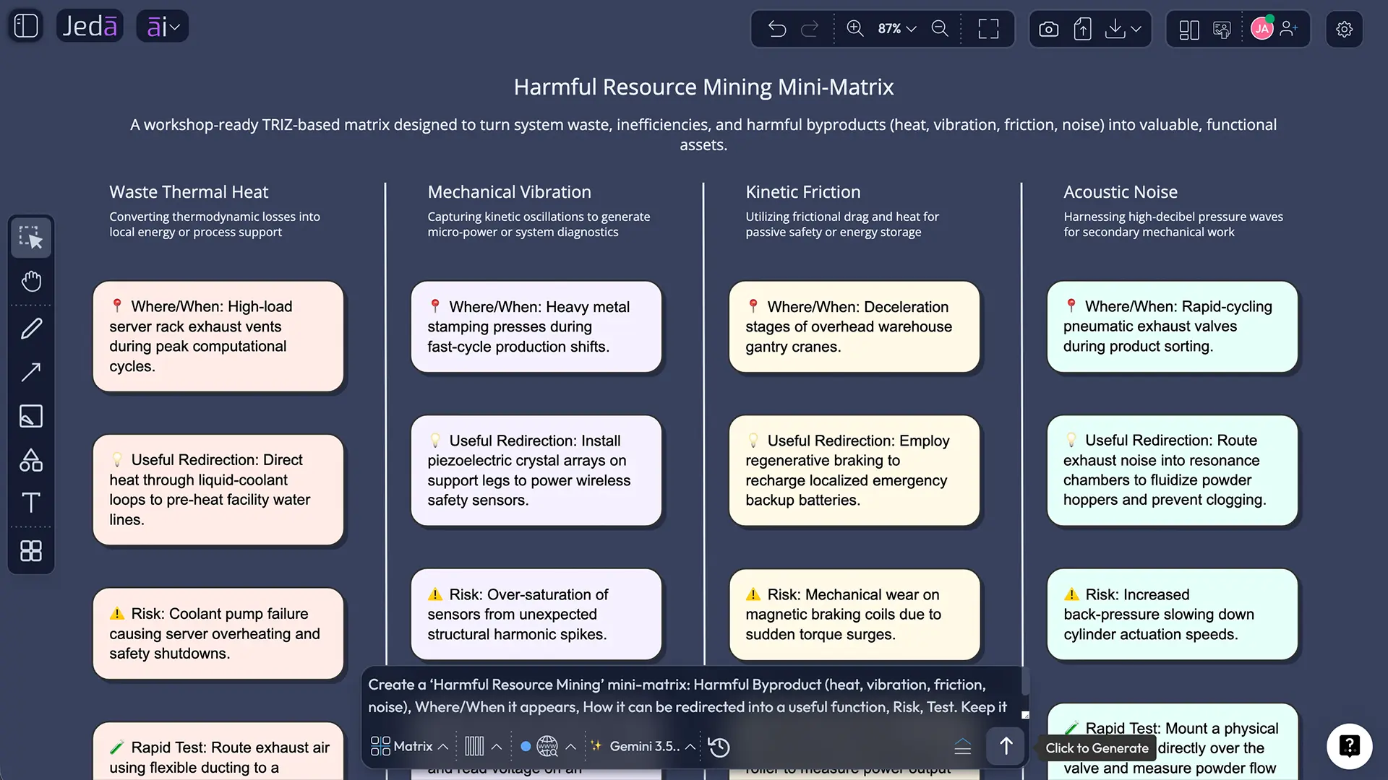Zoom out of the canvas
Viewport: 1388px width, 780px height.
[940, 28]
